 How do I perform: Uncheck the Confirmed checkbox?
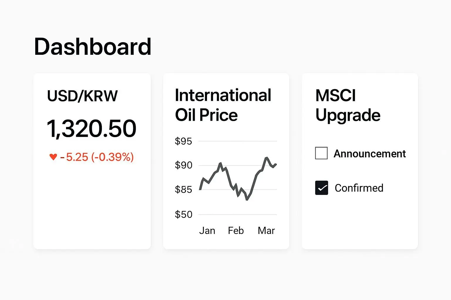tap(322, 188)
